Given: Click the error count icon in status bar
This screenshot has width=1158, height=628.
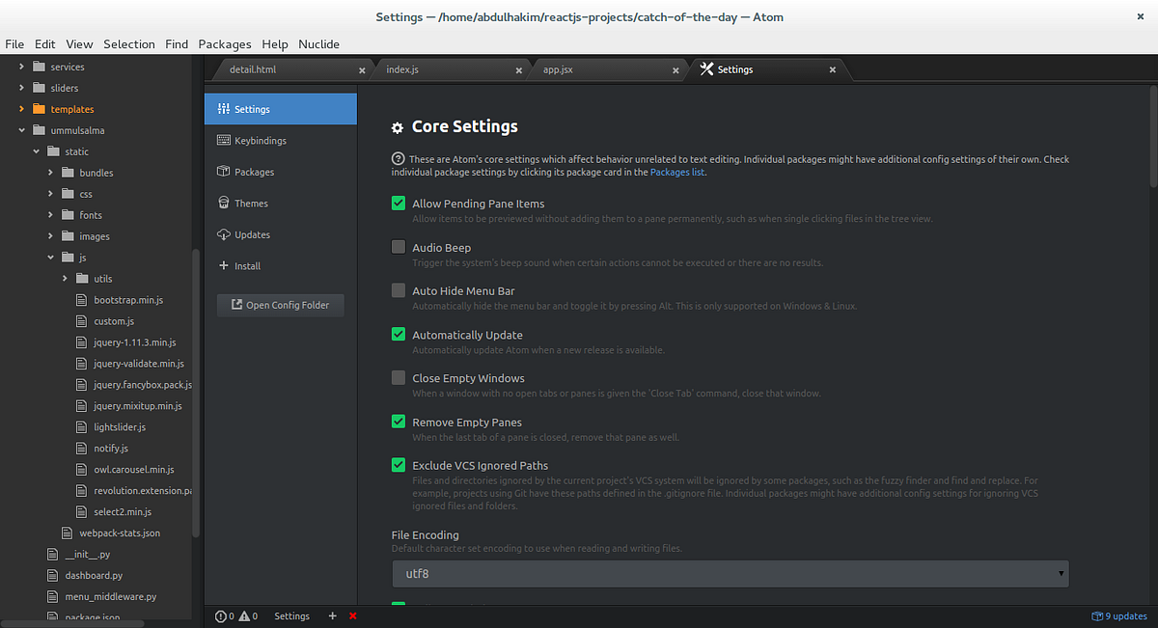Looking at the screenshot, I should (223, 615).
